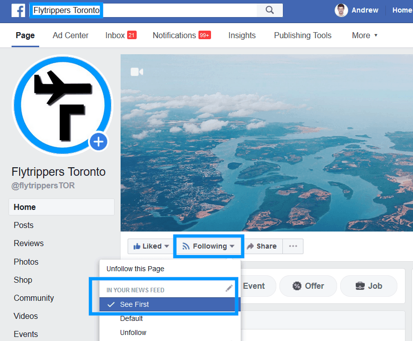Viewport: 413px width, 341px height.
Task: Open the Notifications tab
Action: click(x=182, y=35)
